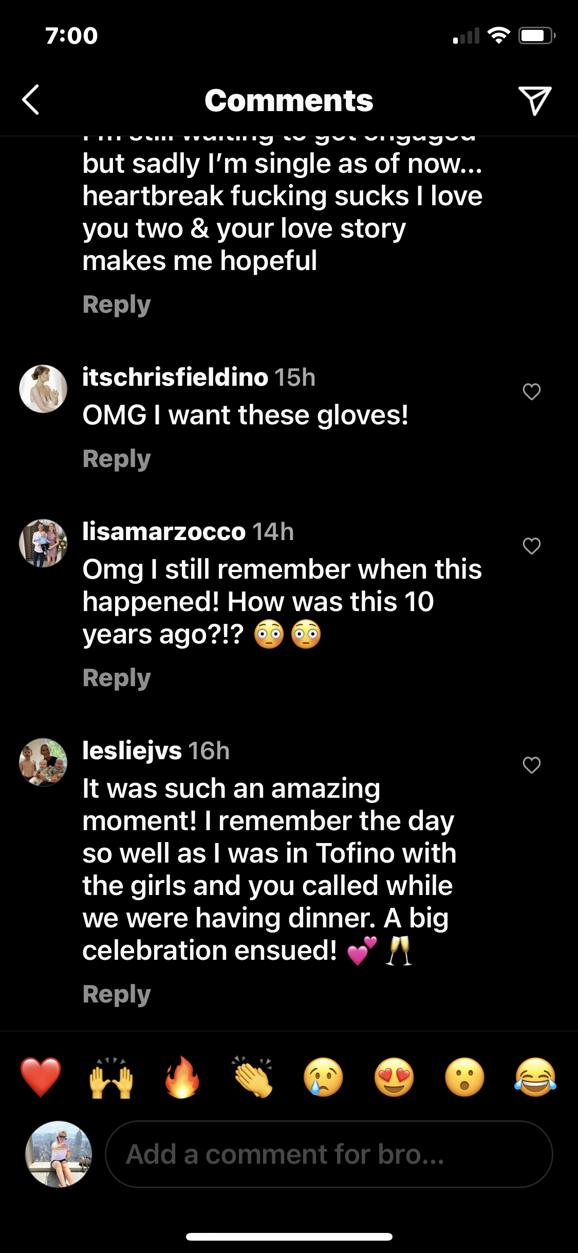Tap the fire emoji reaction
The height and width of the screenshot is (1253, 578).
pyautogui.click(x=182, y=1077)
